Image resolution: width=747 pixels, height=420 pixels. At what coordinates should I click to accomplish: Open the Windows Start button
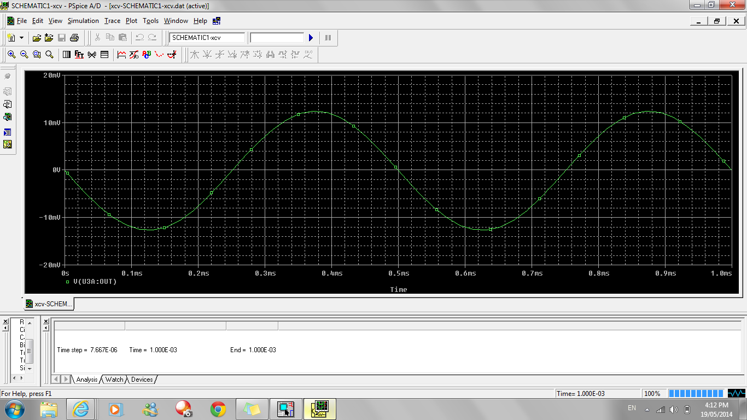point(15,409)
